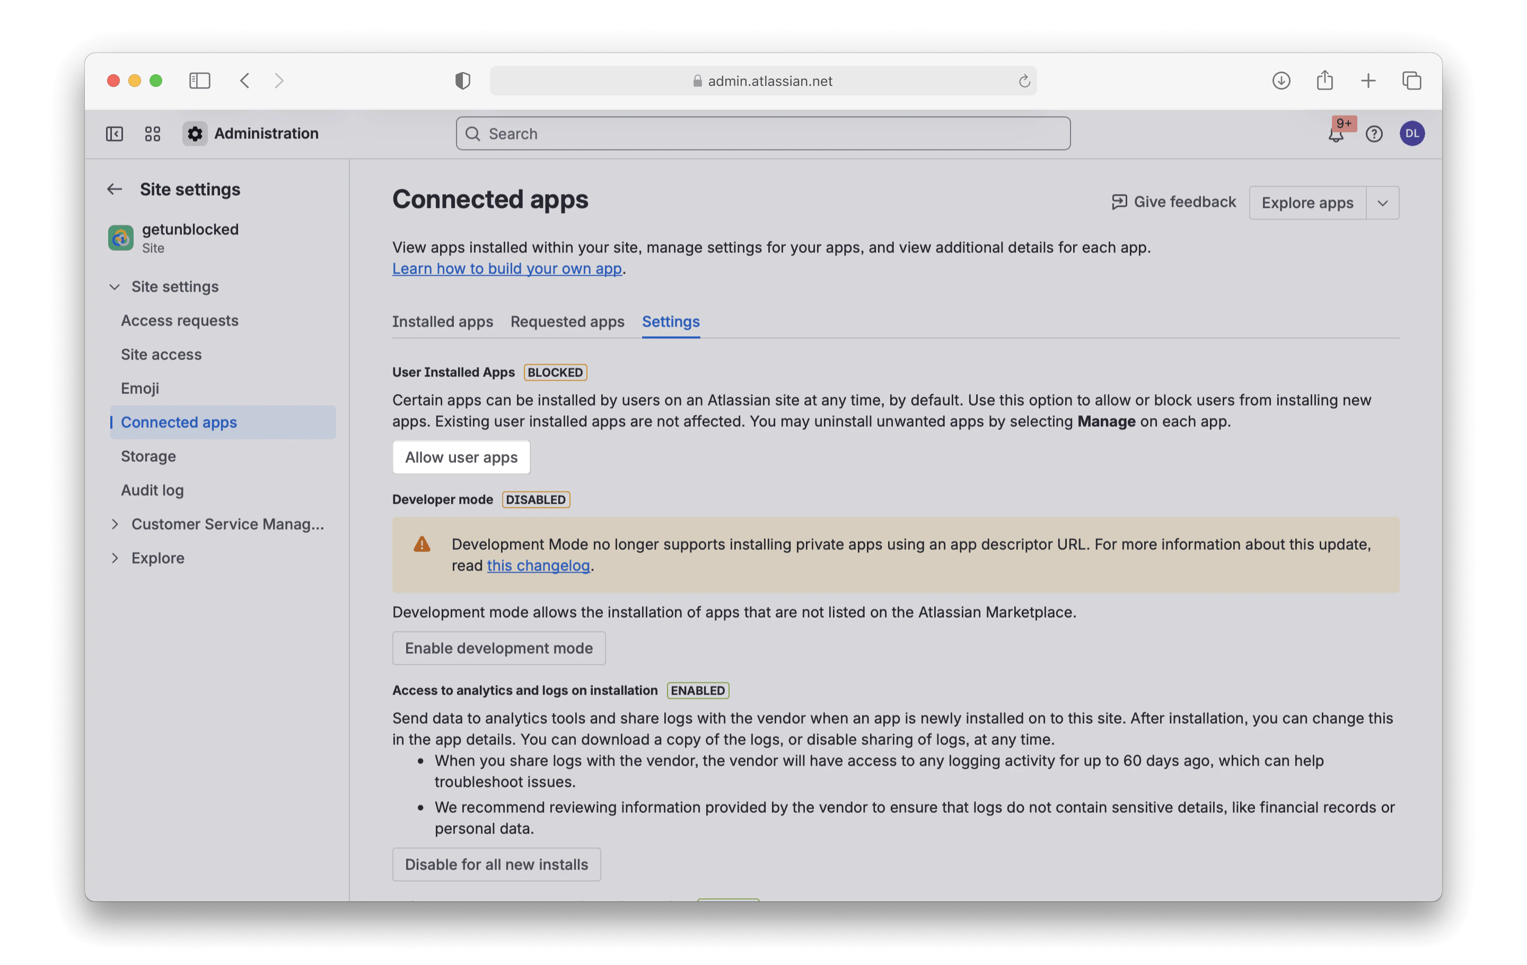
Task: Expand the Customer Service Management section
Action: pyautogui.click(x=115, y=524)
